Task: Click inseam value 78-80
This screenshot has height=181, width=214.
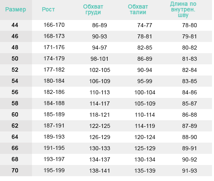Action: click(x=190, y=25)
